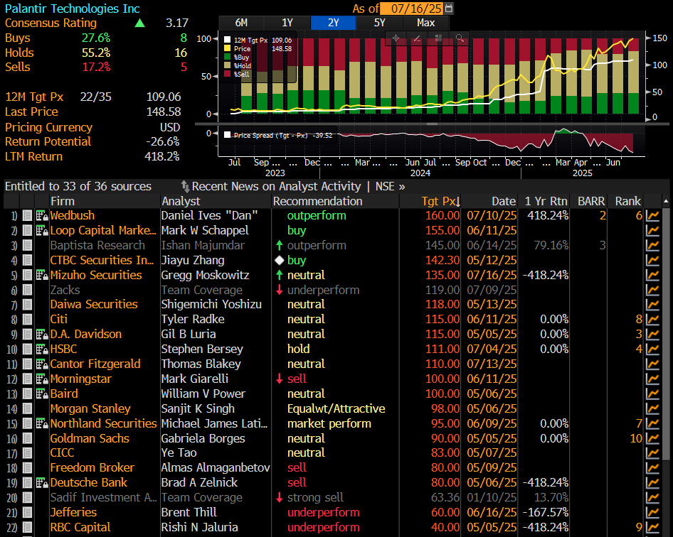The height and width of the screenshot is (537, 673).
Task: Open the Mizuho Securities firm link
Action: 96,275
